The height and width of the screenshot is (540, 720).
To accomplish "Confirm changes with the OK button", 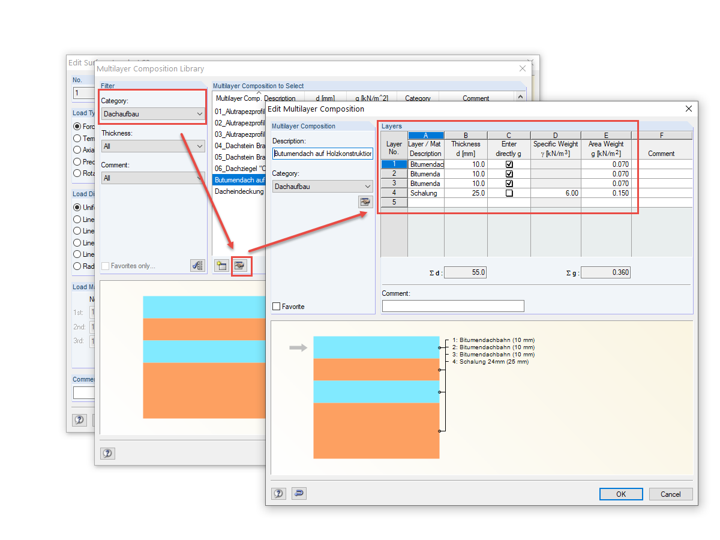I will [621, 494].
